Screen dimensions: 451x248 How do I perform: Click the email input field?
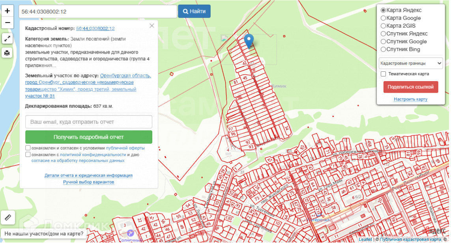click(89, 122)
